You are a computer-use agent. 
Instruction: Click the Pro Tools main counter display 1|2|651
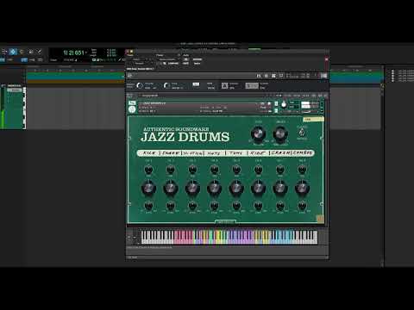click(73, 53)
